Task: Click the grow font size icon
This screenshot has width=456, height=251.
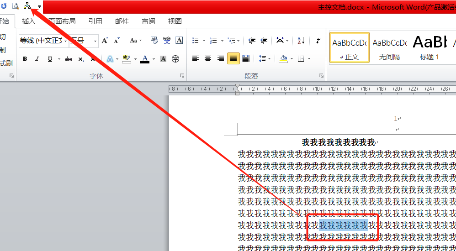Action: tap(105, 41)
